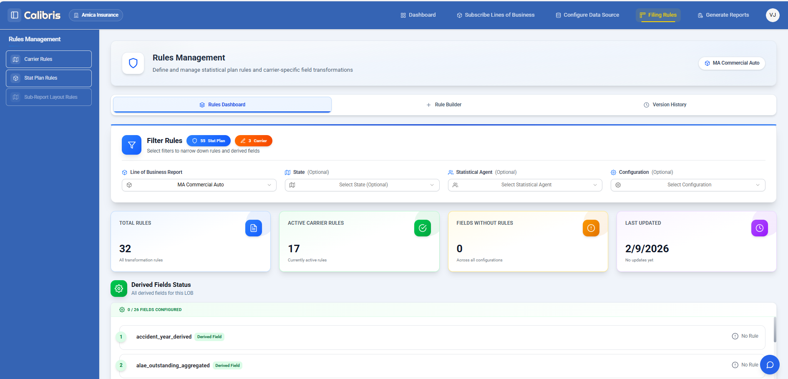Switch to the Rule Builder tab
This screenshot has width=788, height=379.
(444, 105)
